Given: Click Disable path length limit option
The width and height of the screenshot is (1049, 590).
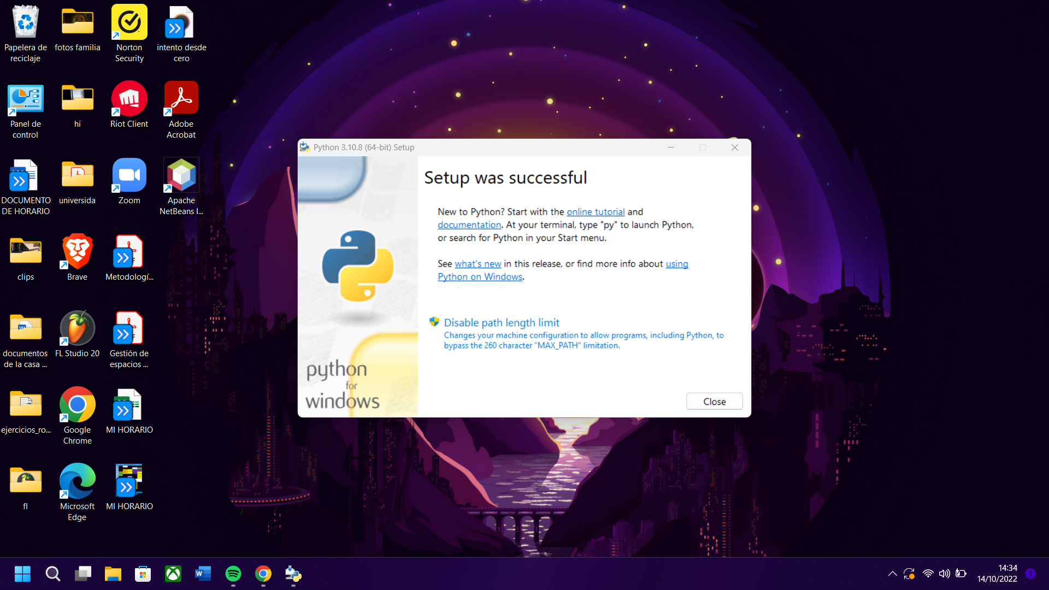Looking at the screenshot, I should 501,323.
